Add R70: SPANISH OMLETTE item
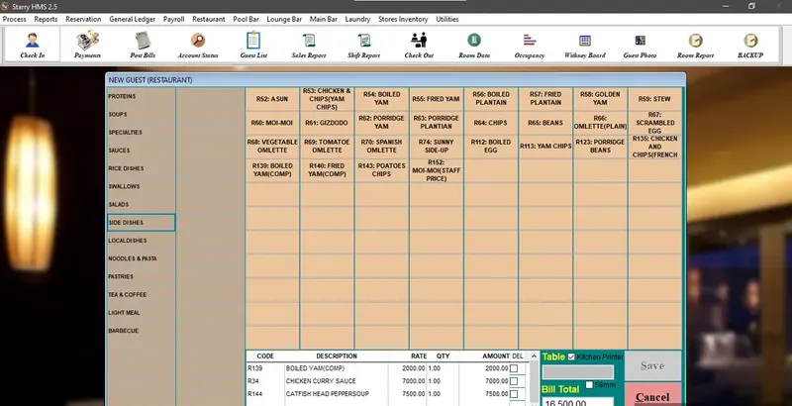 pyautogui.click(x=381, y=147)
